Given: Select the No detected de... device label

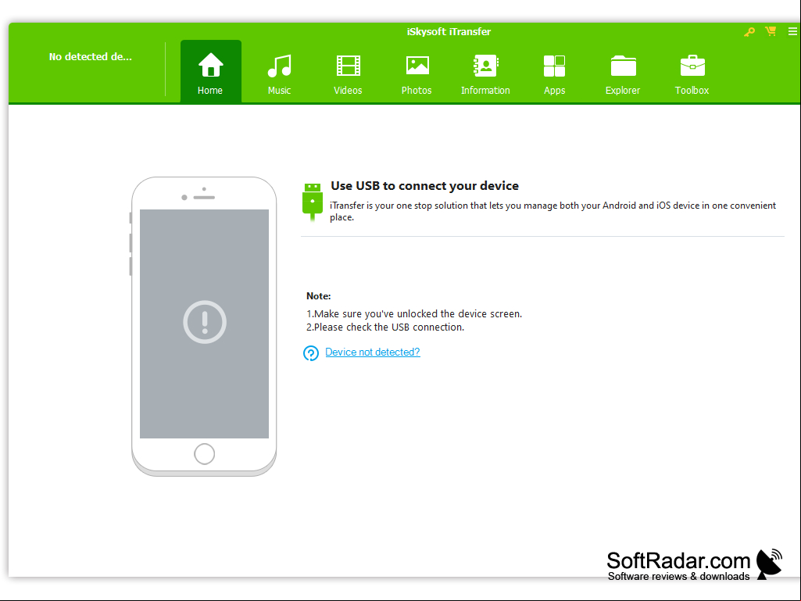Looking at the screenshot, I should [91, 57].
